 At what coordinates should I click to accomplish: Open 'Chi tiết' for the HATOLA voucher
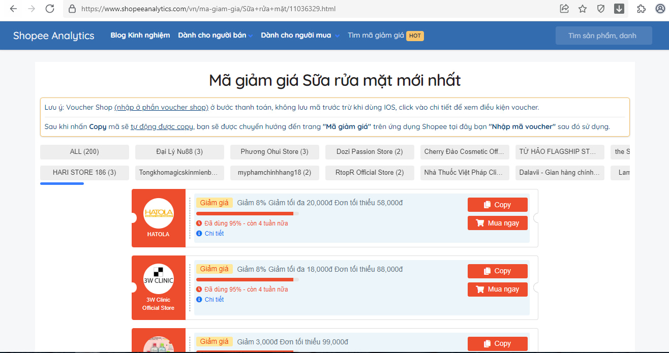(x=214, y=234)
